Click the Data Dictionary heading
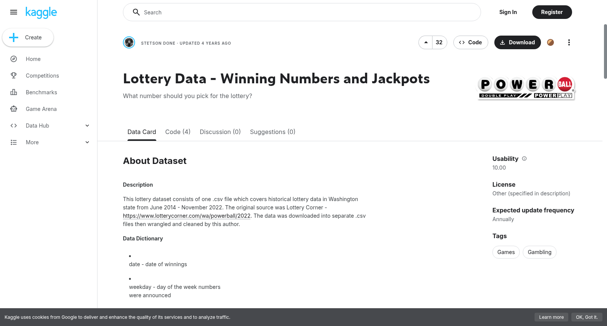 point(143,239)
